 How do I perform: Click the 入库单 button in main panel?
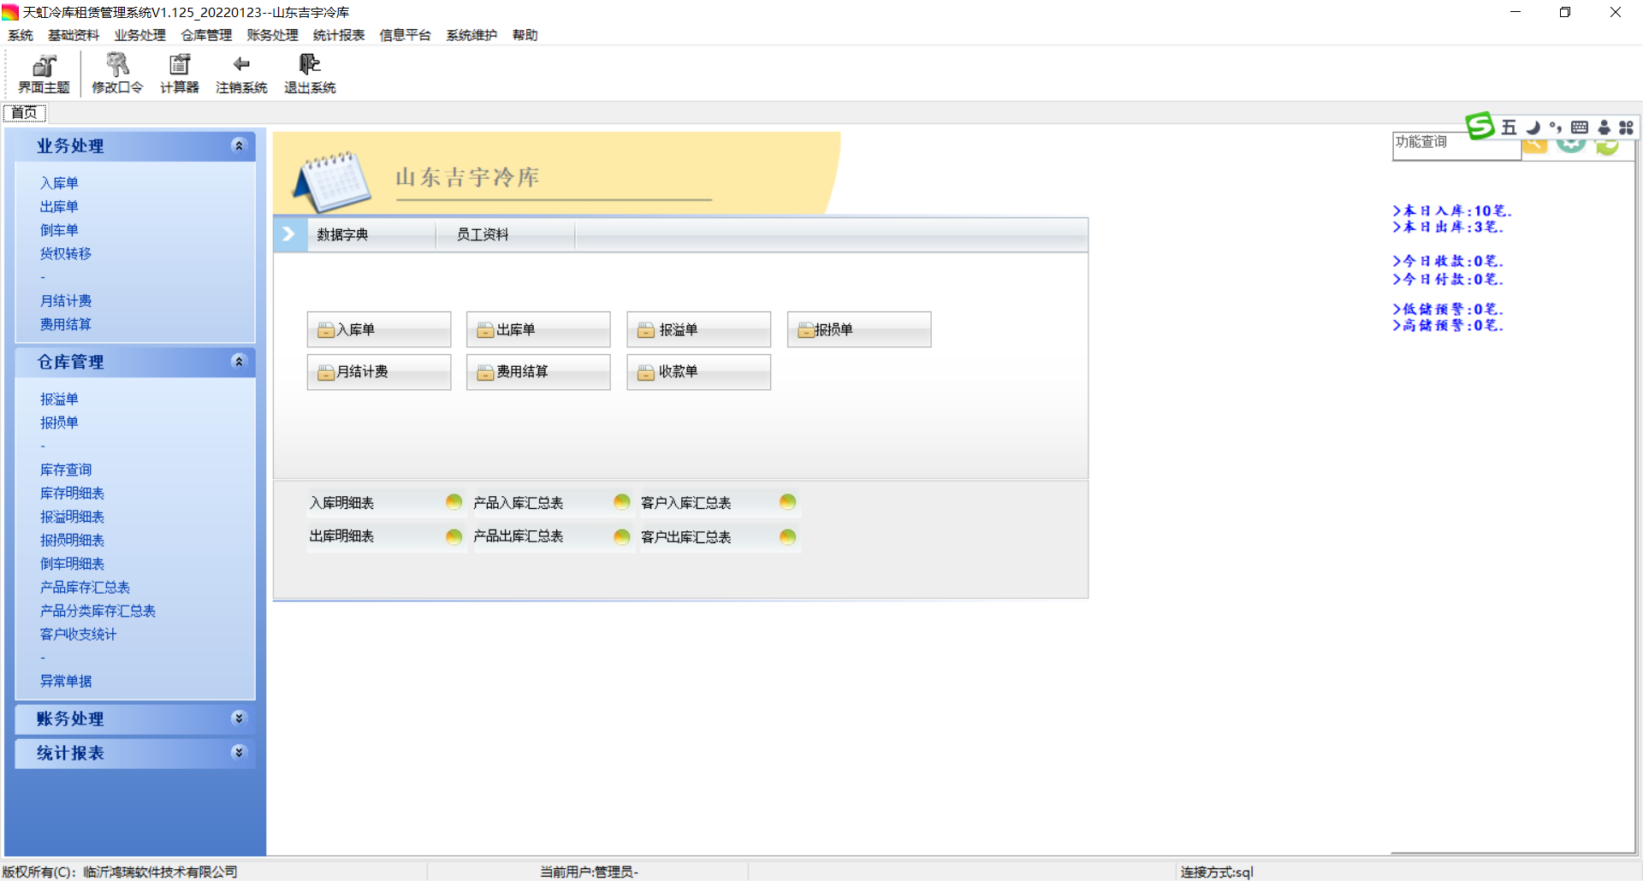pos(379,329)
